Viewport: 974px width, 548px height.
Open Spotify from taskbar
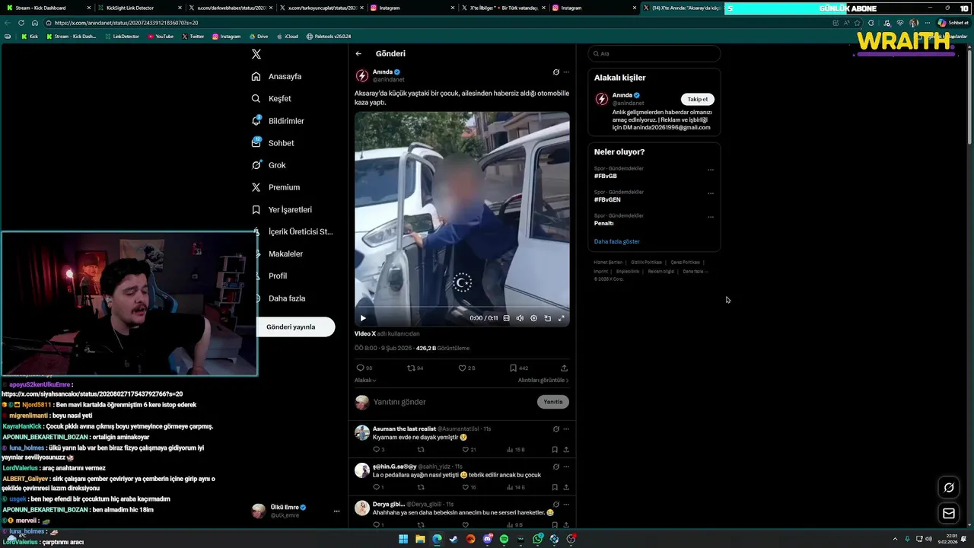(x=504, y=539)
